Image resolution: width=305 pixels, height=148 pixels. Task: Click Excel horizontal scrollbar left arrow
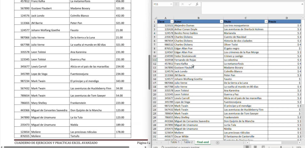(x=247, y=143)
